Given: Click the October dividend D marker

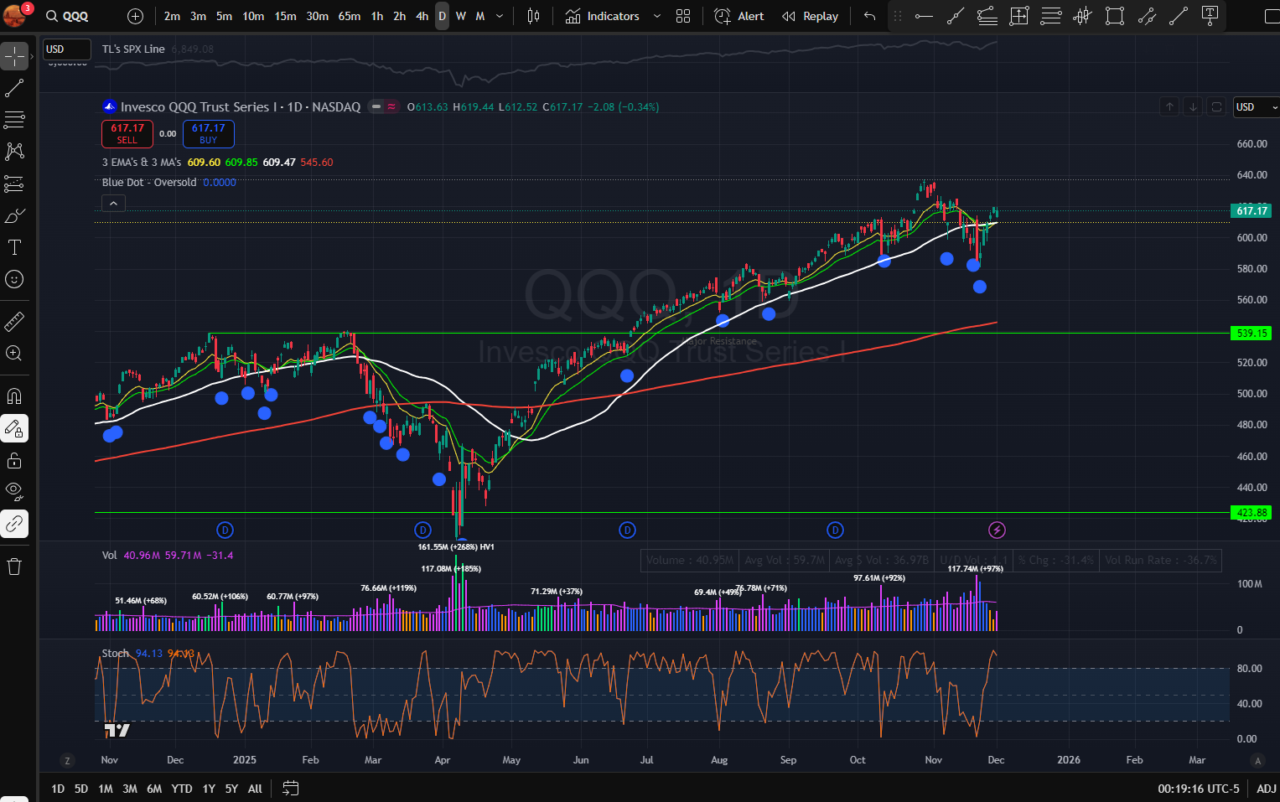Looking at the screenshot, I should tap(835, 530).
